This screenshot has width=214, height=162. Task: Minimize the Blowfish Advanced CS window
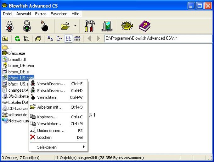[191, 6]
